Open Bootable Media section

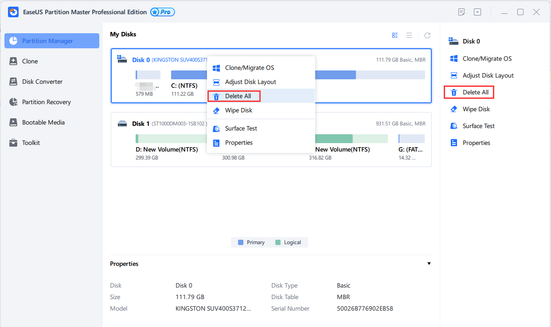(x=43, y=122)
